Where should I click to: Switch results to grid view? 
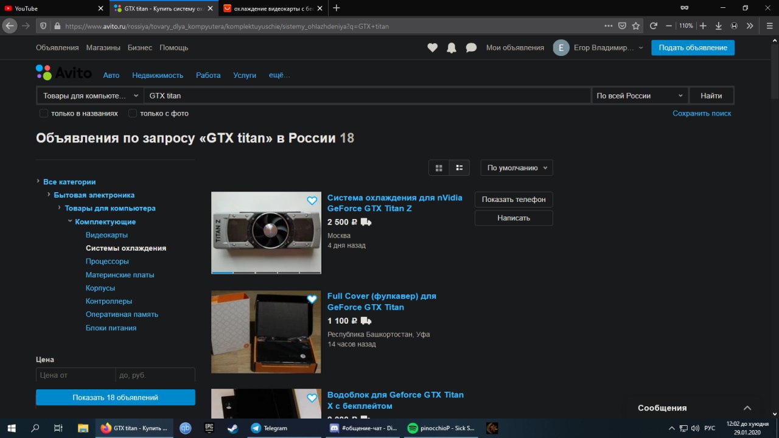pyautogui.click(x=439, y=168)
